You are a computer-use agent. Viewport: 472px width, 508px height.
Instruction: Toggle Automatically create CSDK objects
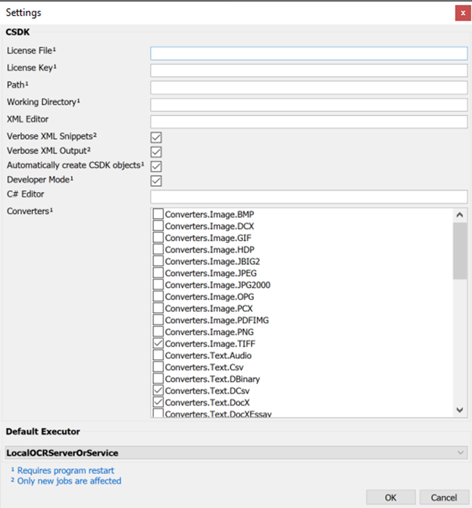pyautogui.click(x=156, y=166)
